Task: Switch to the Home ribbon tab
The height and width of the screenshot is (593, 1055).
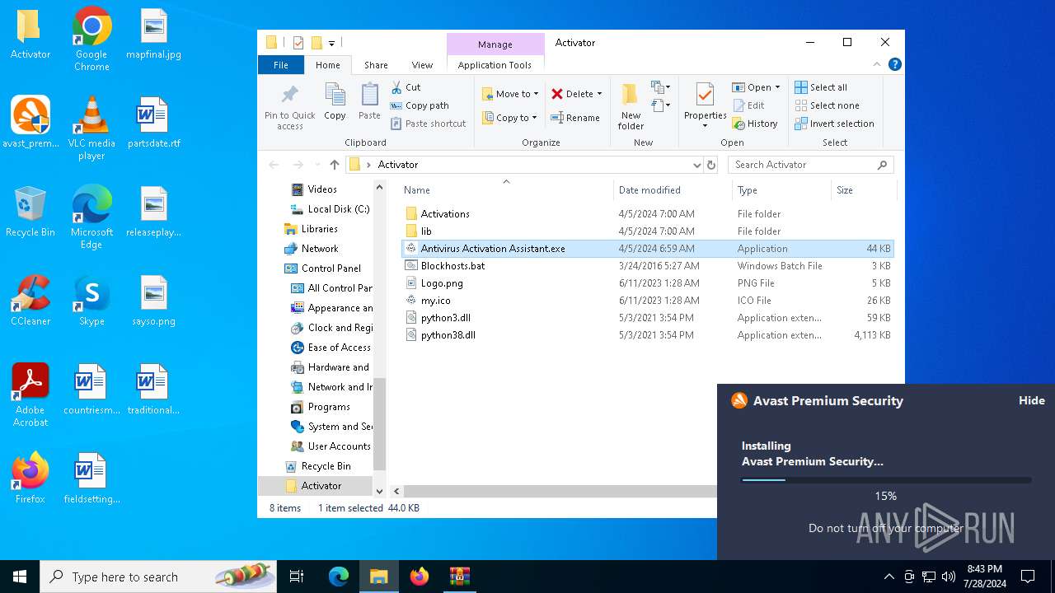Action: 327,65
